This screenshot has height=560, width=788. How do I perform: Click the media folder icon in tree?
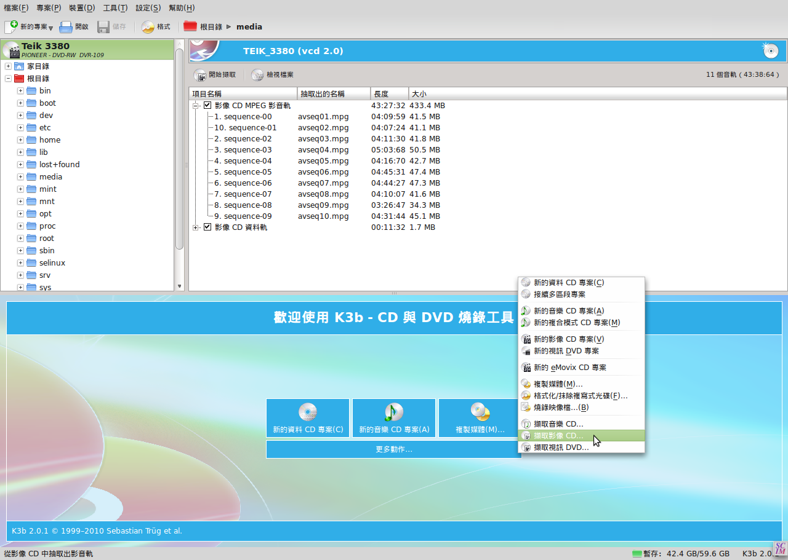31,177
